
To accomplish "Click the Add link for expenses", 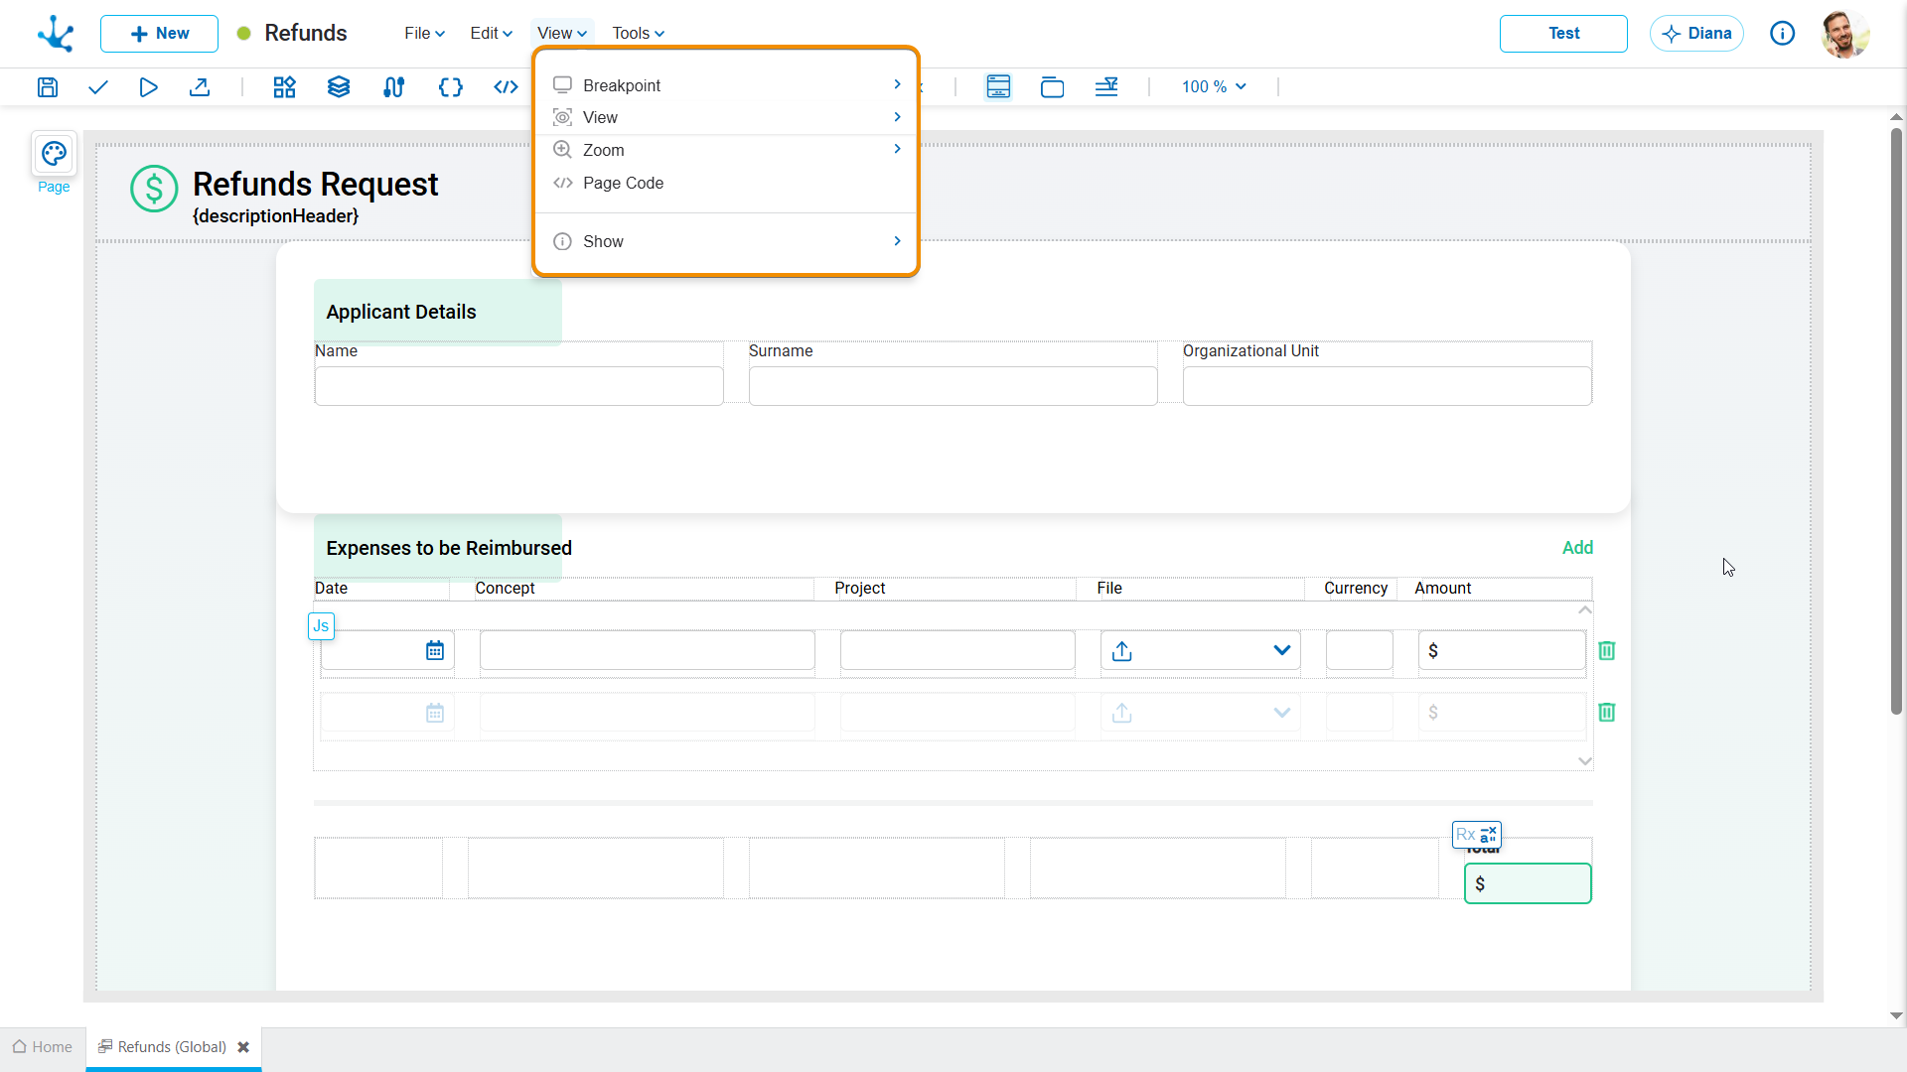I will click(1577, 548).
